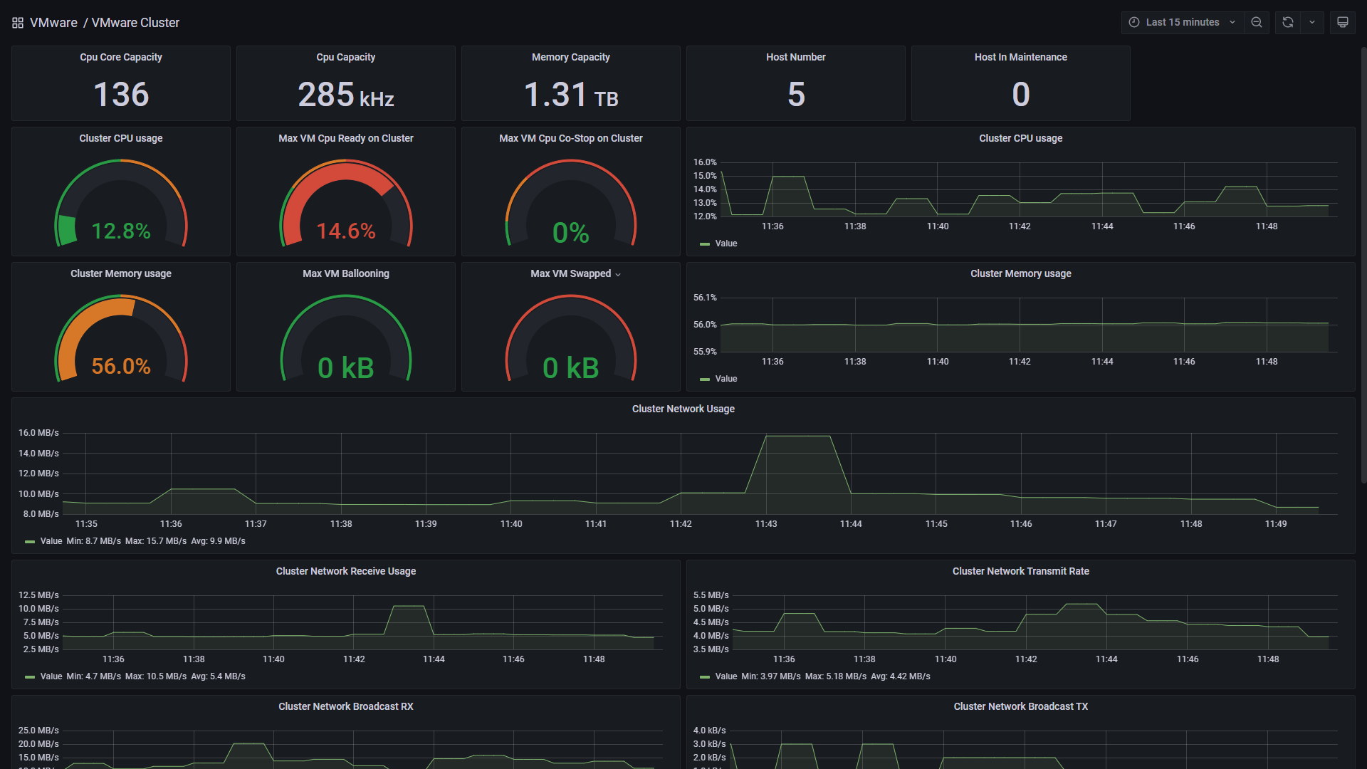Click the Cluster CPU usage gauge title
The image size is (1367, 769).
pyautogui.click(x=121, y=138)
